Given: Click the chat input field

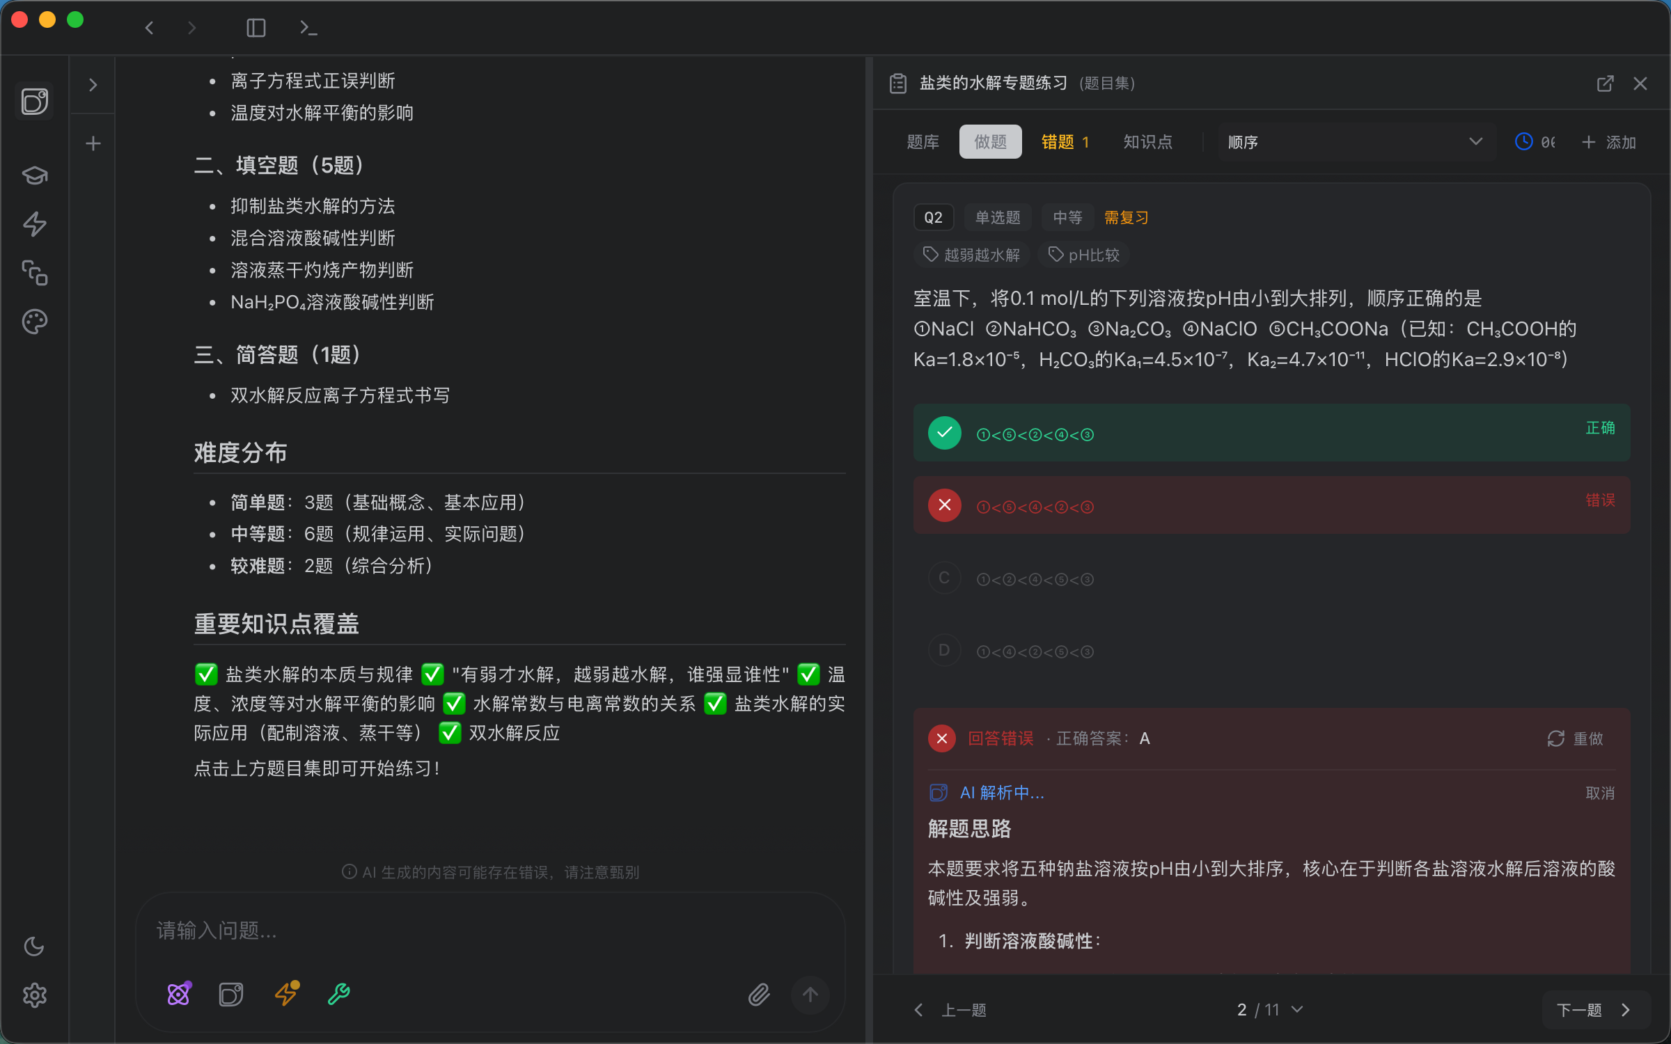Looking at the screenshot, I should coord(490,931).
